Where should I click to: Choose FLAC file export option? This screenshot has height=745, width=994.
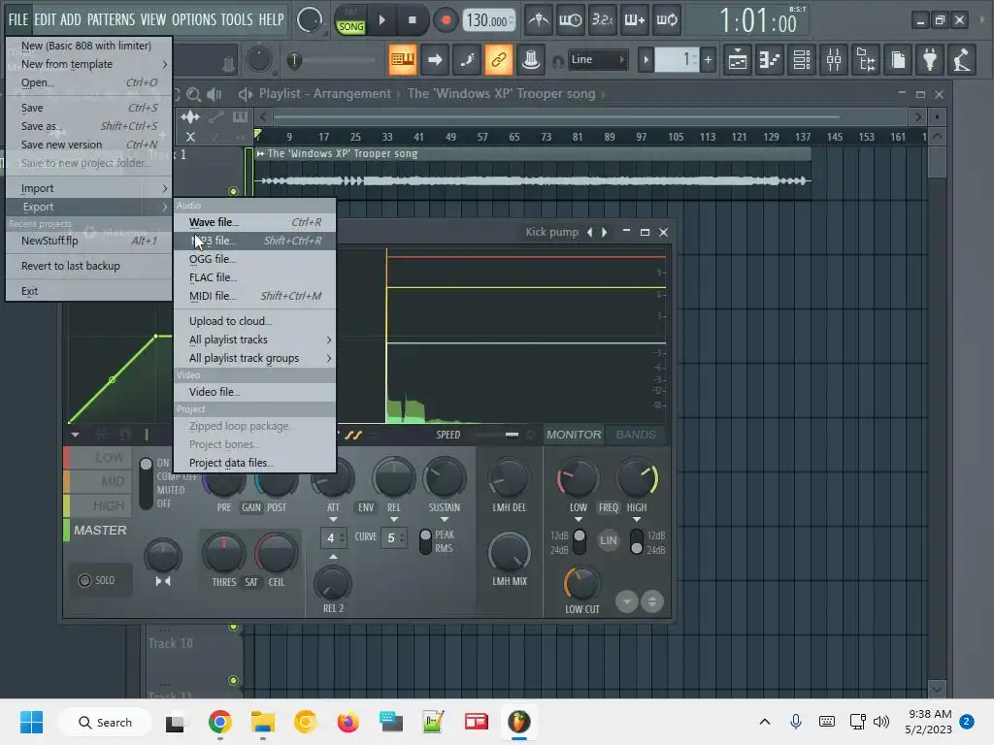pos(255,277)
